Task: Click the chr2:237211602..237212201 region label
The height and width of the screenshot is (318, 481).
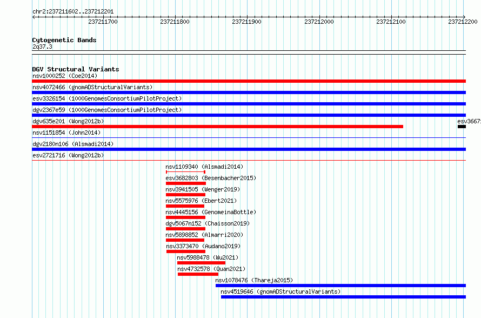Action: point(73,11)
